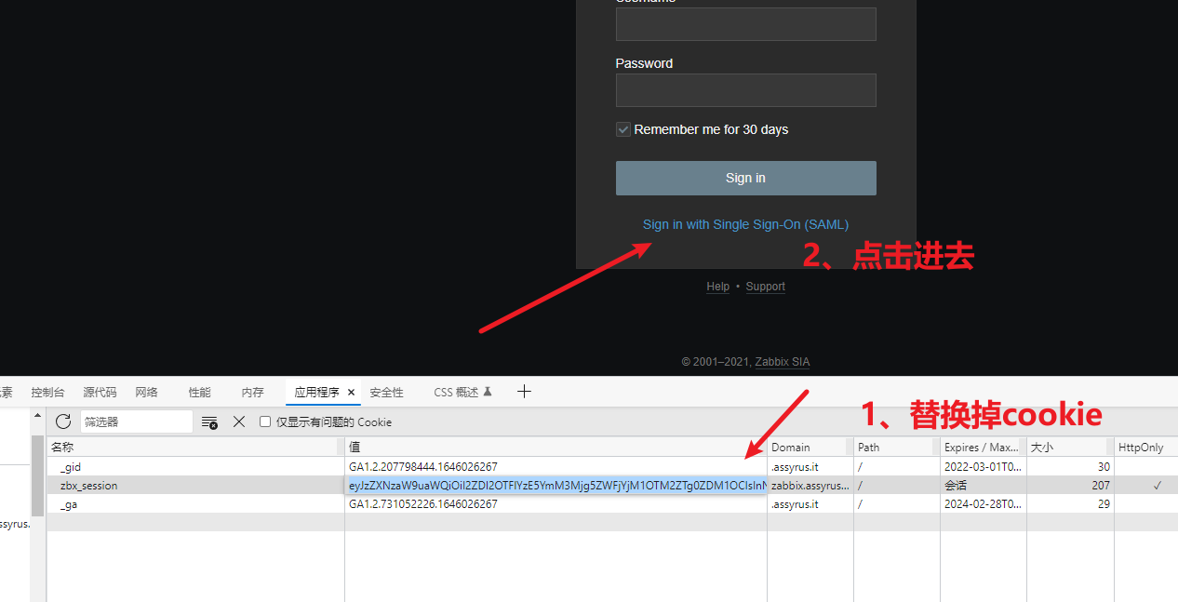Switch to the 源代码 tab
1178x602 pixels.
pyautogui.click(x=100, y=393)
